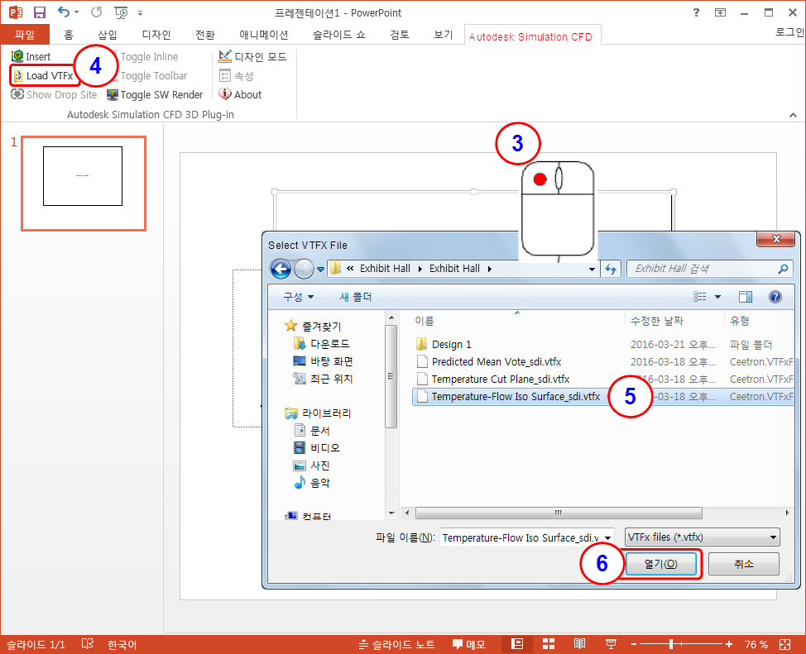
Task: Click 로그인 sign-in link
Action: 789,32
